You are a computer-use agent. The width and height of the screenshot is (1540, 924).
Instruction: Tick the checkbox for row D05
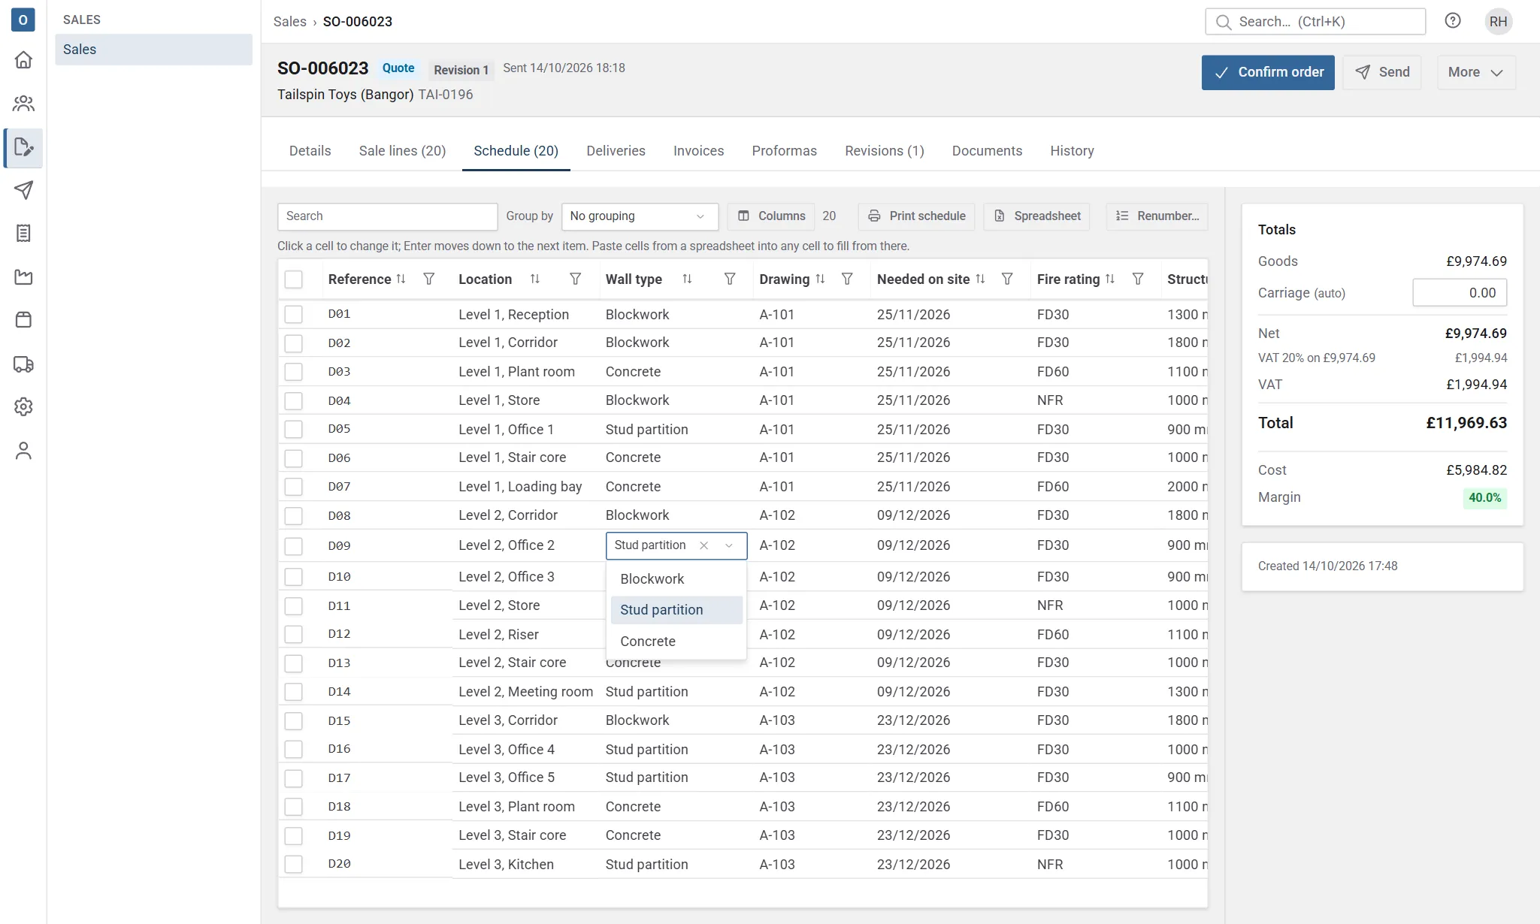tap(293, 429)
